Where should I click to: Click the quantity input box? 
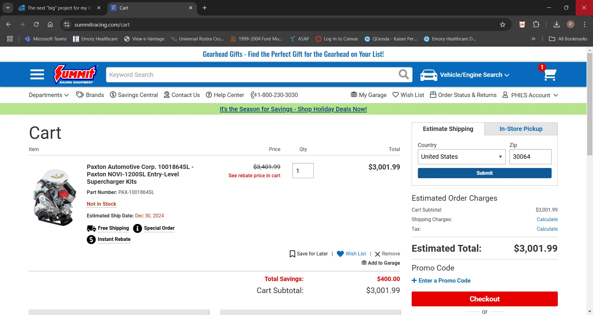pyautogui.click(x=303, y=171)
